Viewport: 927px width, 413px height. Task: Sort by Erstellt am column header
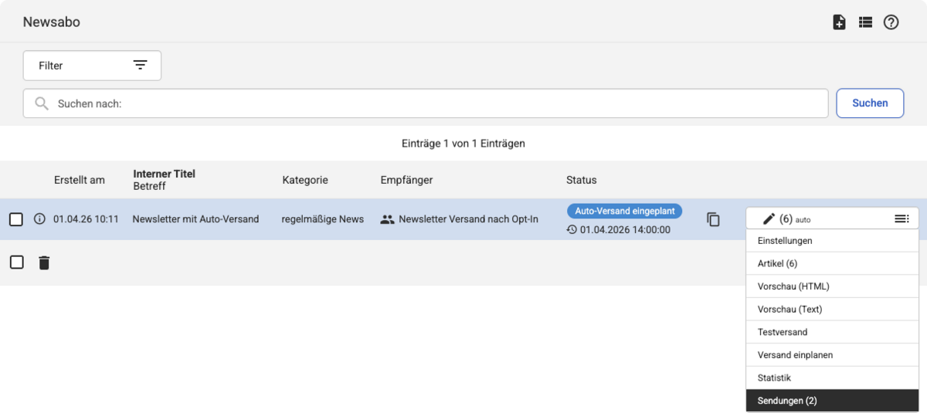(80, 180)
